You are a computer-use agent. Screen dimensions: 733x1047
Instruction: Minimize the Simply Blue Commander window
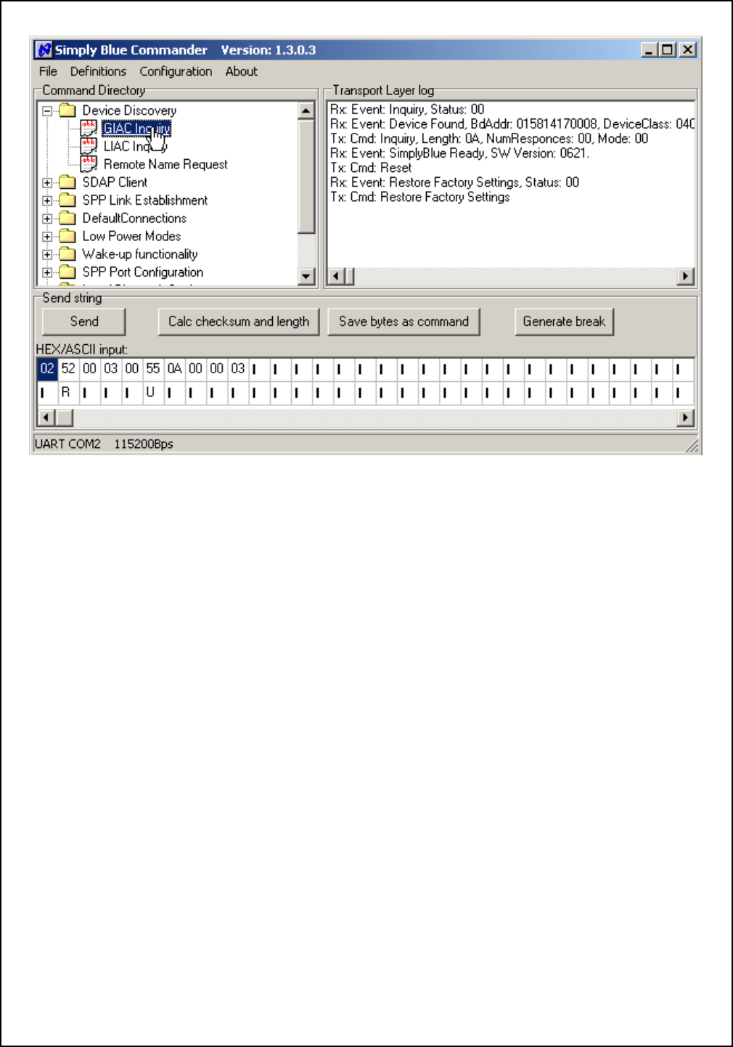tap(649, 49)
